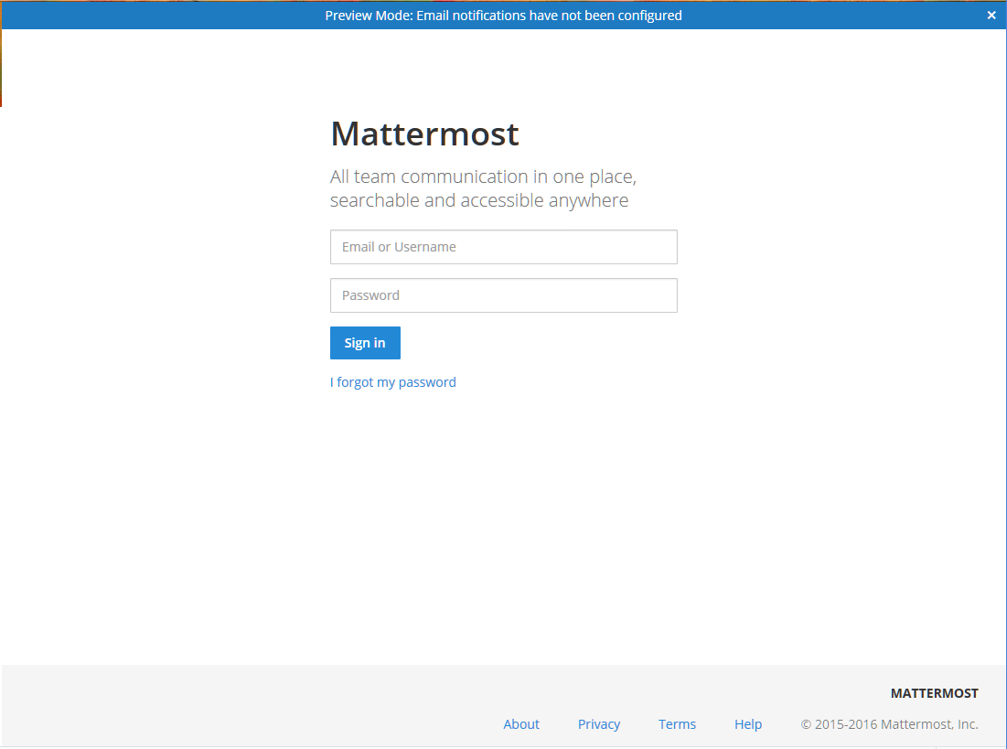1007x749 pixels.
Task: Click the copyright notice text
Action: pyautogui.click(x=889, y=723)
